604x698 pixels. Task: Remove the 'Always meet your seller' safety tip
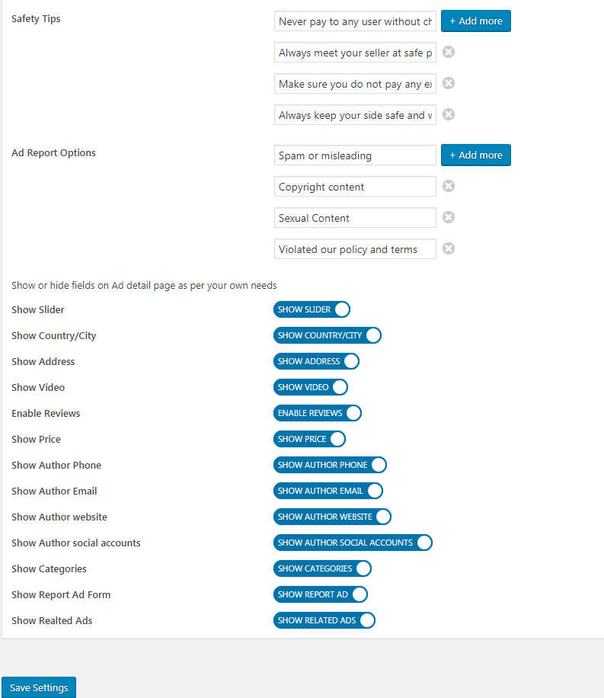click(449, 52)
